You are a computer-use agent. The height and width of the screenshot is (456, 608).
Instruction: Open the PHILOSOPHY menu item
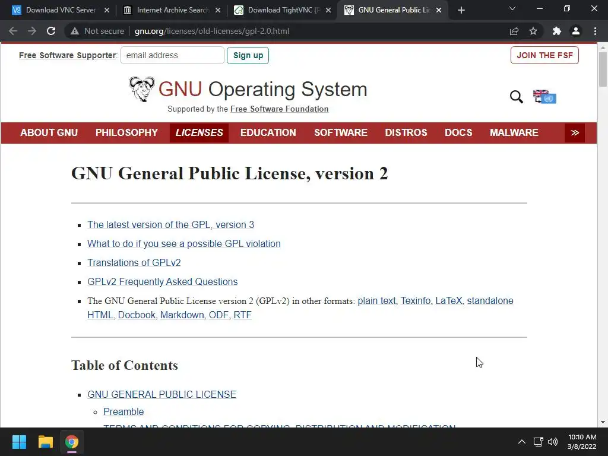pyautogui.click(x=126, y=132)
